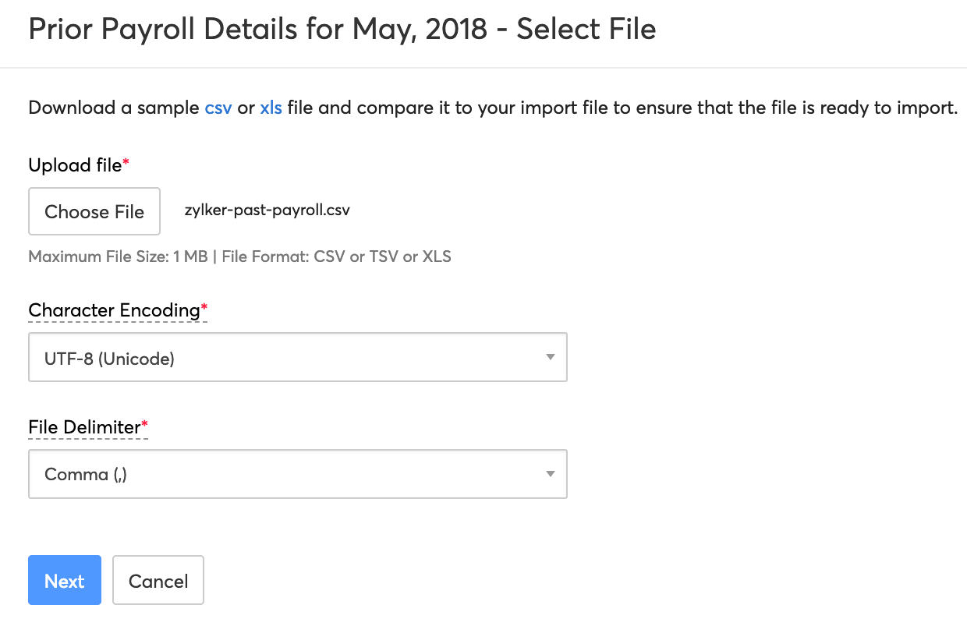Click the File Delimiter dropdown arrow
The height and width of the screenshot is (619, 967).
(x=550, y=474)
